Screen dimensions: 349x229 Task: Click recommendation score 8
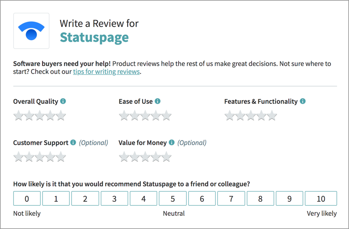point(260,198)
